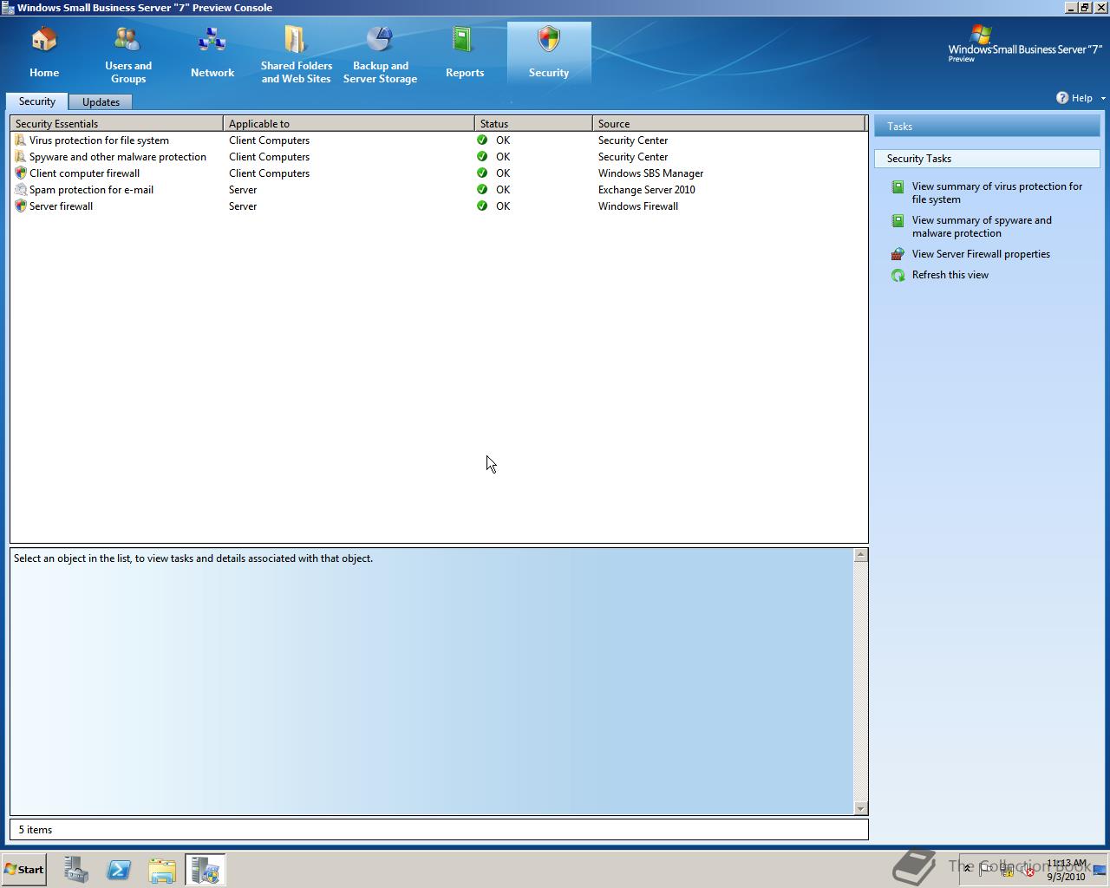Click the Tasks pane header
The width and height of the screenshot is (1110, 888).
pyautogui.click(x=987, y=127)
